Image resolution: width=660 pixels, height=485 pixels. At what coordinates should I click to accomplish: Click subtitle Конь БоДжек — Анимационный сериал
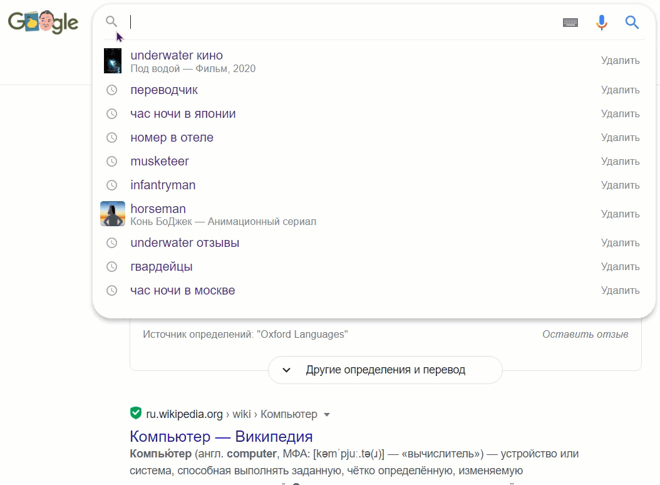pos(223,222)
